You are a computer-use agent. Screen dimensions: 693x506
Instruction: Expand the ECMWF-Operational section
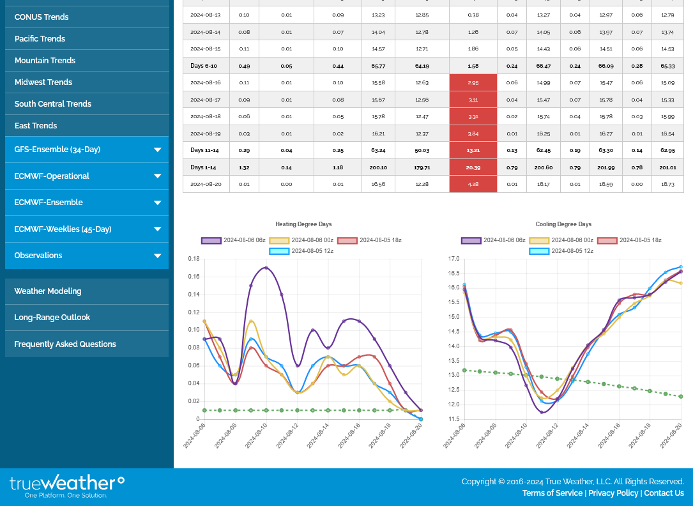tap(87, 176)
